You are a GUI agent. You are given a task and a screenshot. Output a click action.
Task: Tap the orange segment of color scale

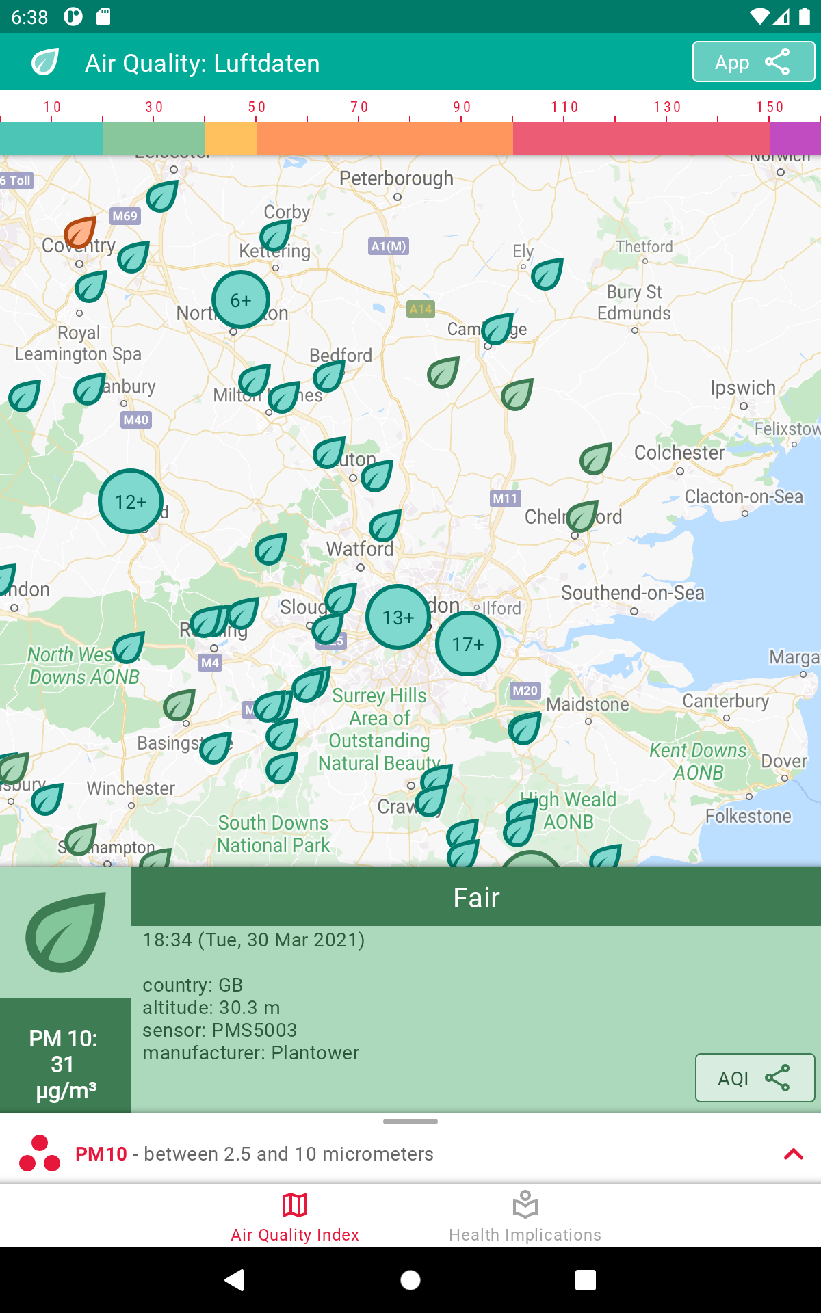[385, 137]
